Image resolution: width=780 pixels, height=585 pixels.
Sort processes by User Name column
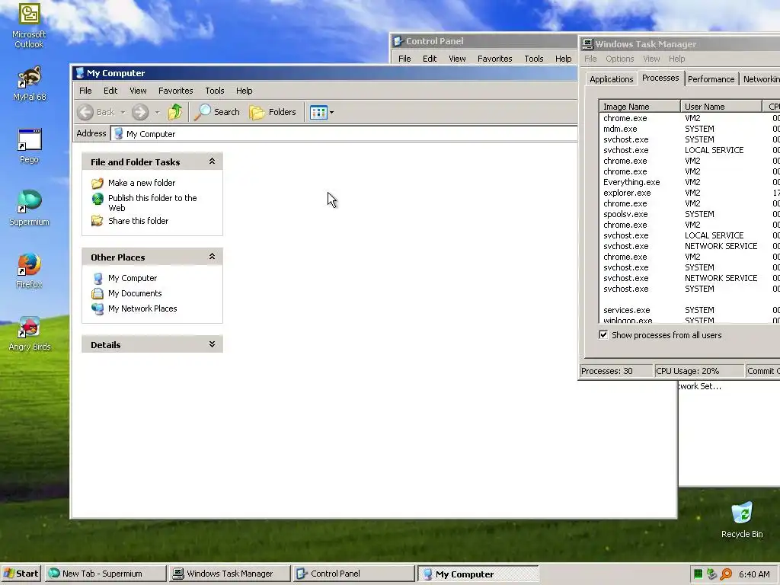[721, 107]
